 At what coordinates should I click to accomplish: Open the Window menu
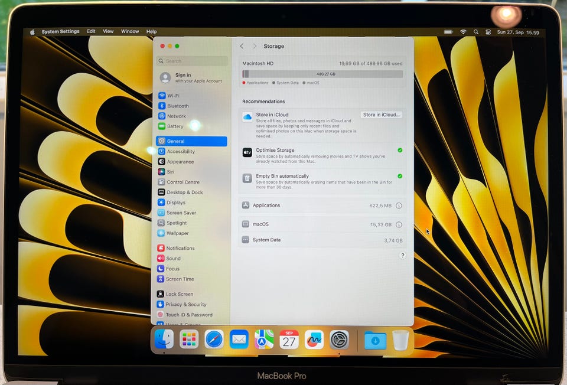coord(130,31)
